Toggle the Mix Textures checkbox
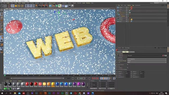169x95 pixels. [128, 65]
